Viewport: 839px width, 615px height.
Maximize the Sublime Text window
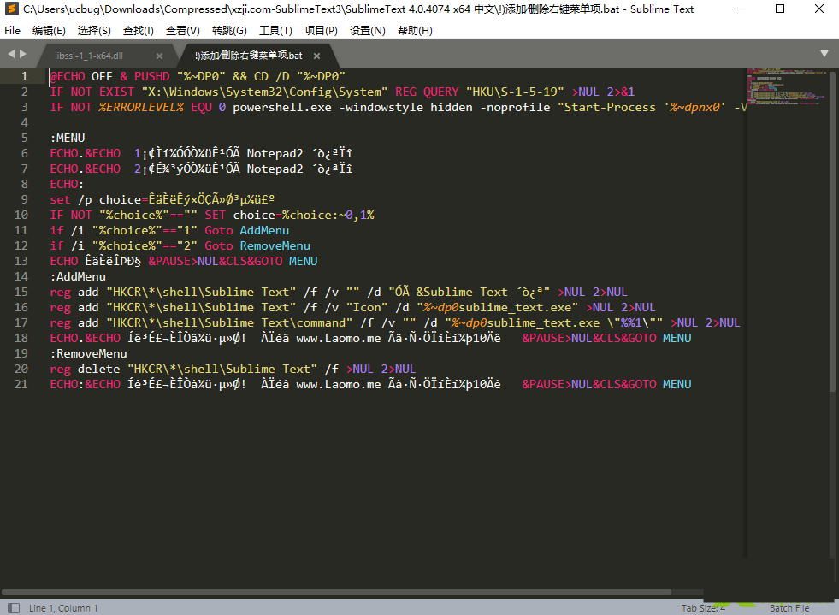pyautogui.click(x=780, y=9)
